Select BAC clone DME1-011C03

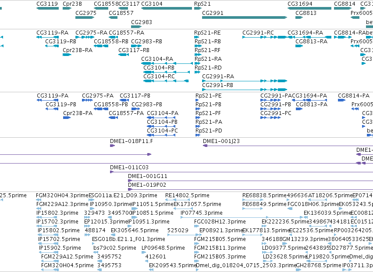coord(242,172)
